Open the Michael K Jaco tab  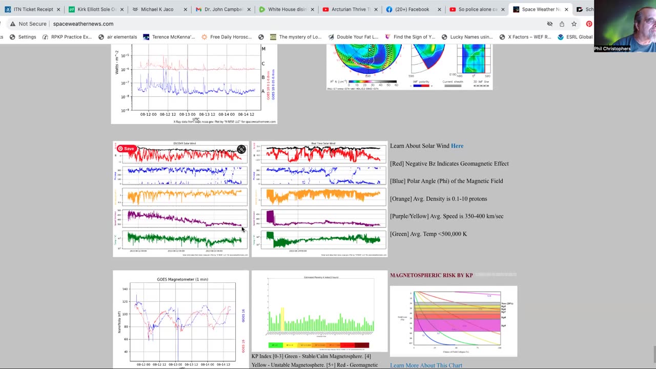156,9
